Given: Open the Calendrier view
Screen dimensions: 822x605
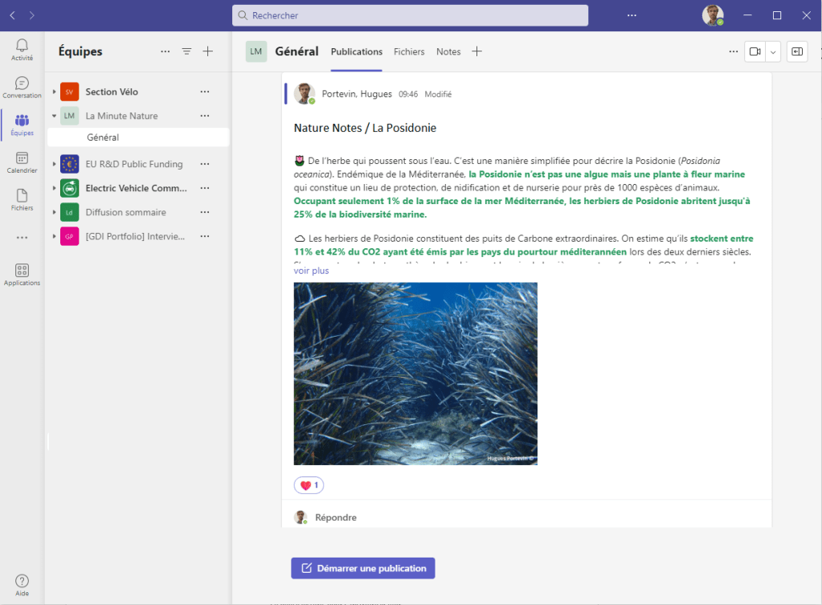Looking at the screenshot, I should pos(22,162).
